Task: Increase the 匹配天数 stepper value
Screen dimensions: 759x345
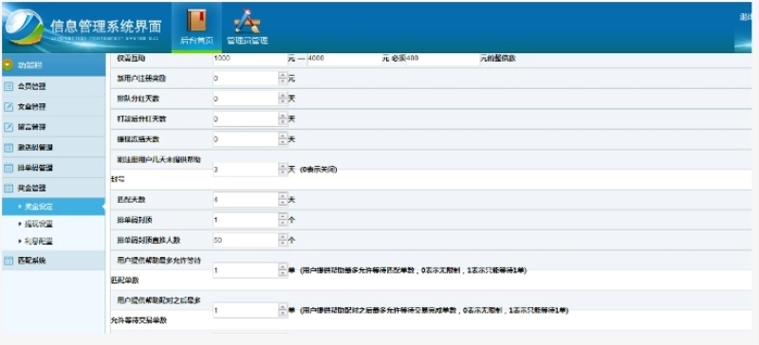Action: (x=283, y=196)
